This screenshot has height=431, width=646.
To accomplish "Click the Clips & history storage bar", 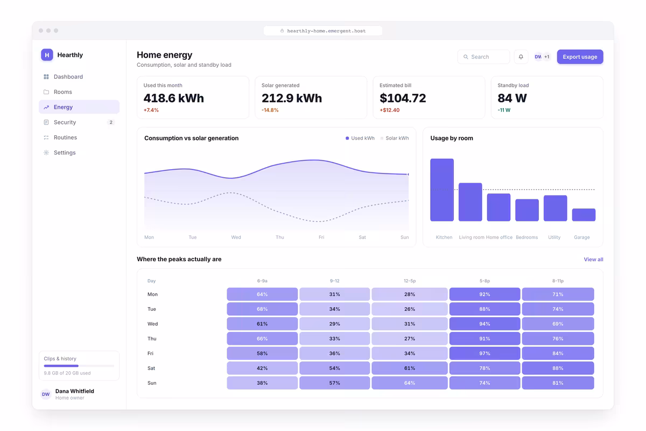I will point(79,366).
